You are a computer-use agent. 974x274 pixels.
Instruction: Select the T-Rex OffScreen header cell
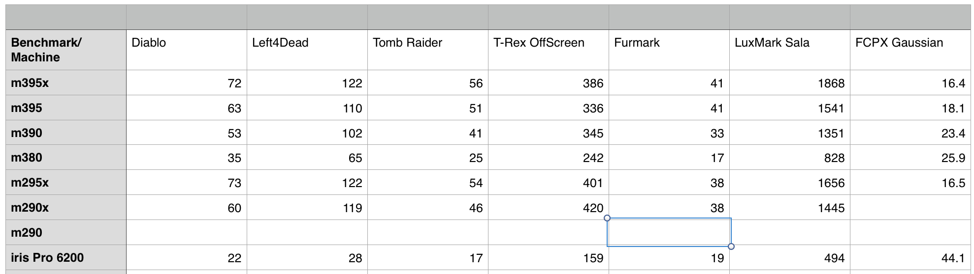pos(548,50)
